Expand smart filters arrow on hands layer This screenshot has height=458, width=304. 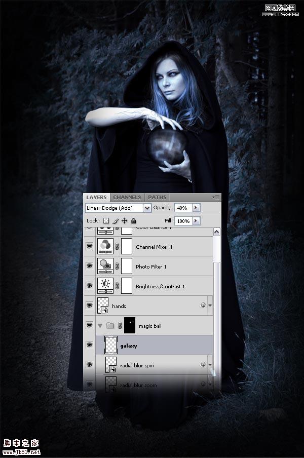click(x=210, y=306)
